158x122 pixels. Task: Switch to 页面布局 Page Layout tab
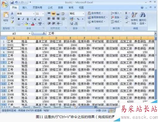[x=37, y=8]
